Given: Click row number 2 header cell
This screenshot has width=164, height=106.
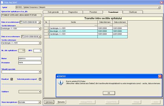Looking at the screenshot, I should pos(47,31).
